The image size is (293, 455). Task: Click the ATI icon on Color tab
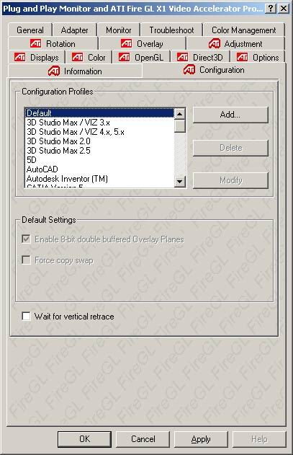pos(77,57)
